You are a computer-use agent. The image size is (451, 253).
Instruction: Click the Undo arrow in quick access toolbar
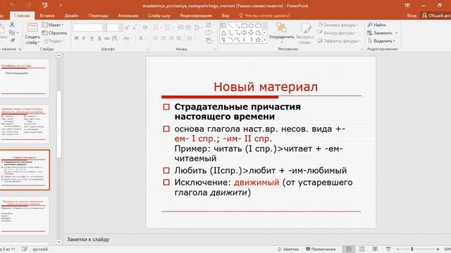(x=13, y=5)
